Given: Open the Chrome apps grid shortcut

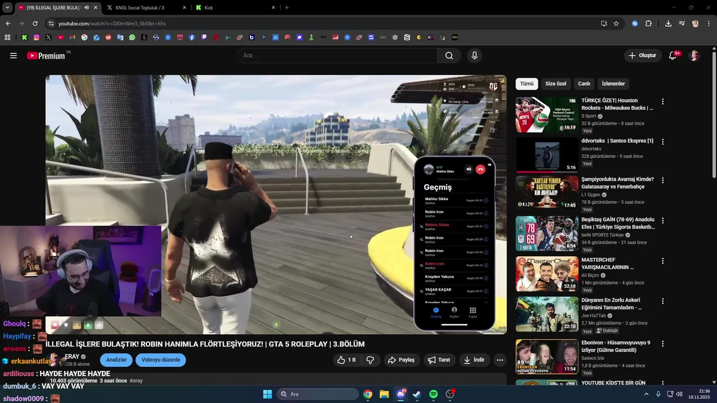Looking at the screenshot, I should tap(7, 38).
